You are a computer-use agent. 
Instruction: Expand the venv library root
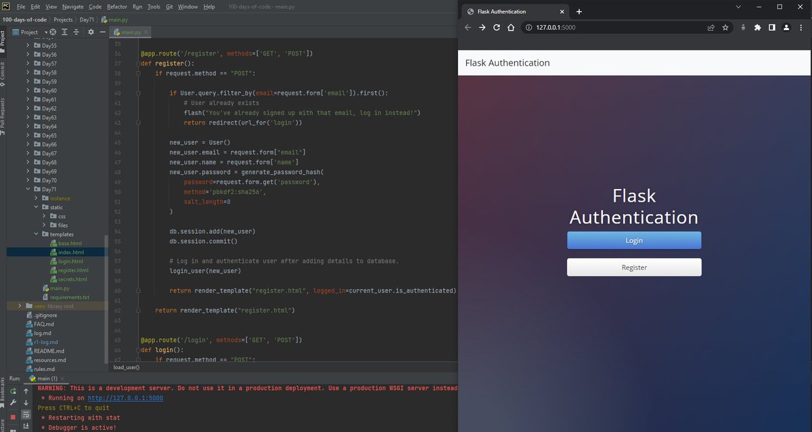(19, 306)
